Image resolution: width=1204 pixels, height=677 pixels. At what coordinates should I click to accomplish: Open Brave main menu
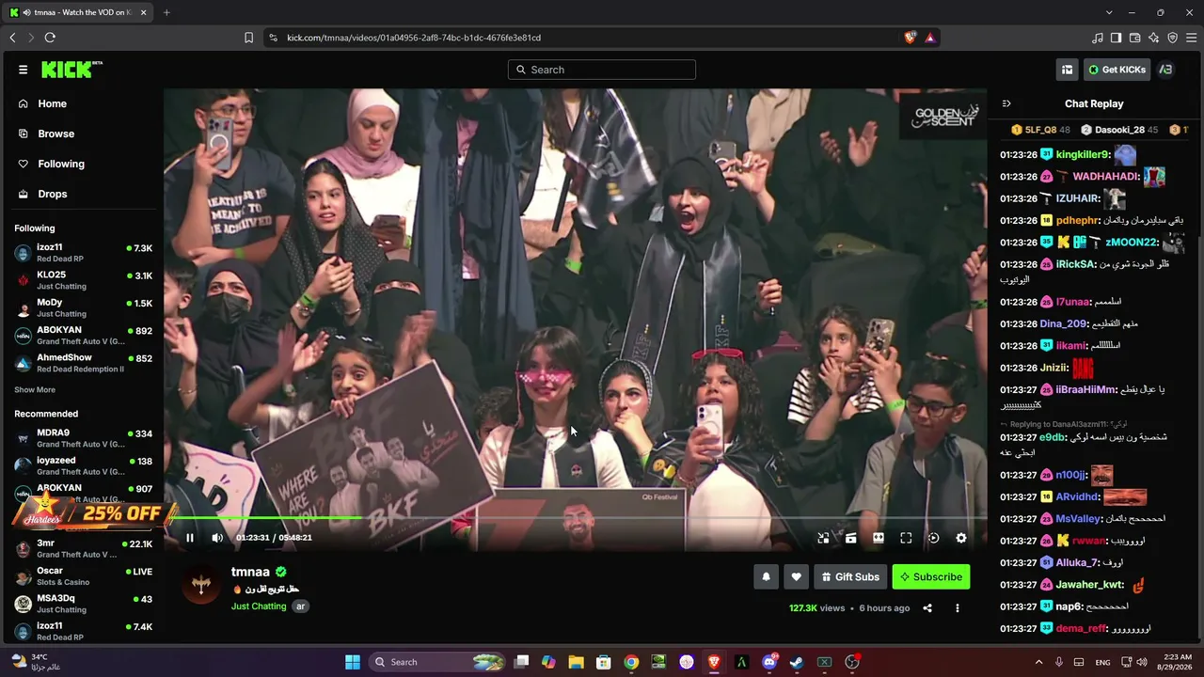coord(1192,38)
